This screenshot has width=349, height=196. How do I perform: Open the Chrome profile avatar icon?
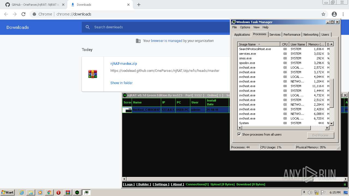pos(334,14)
